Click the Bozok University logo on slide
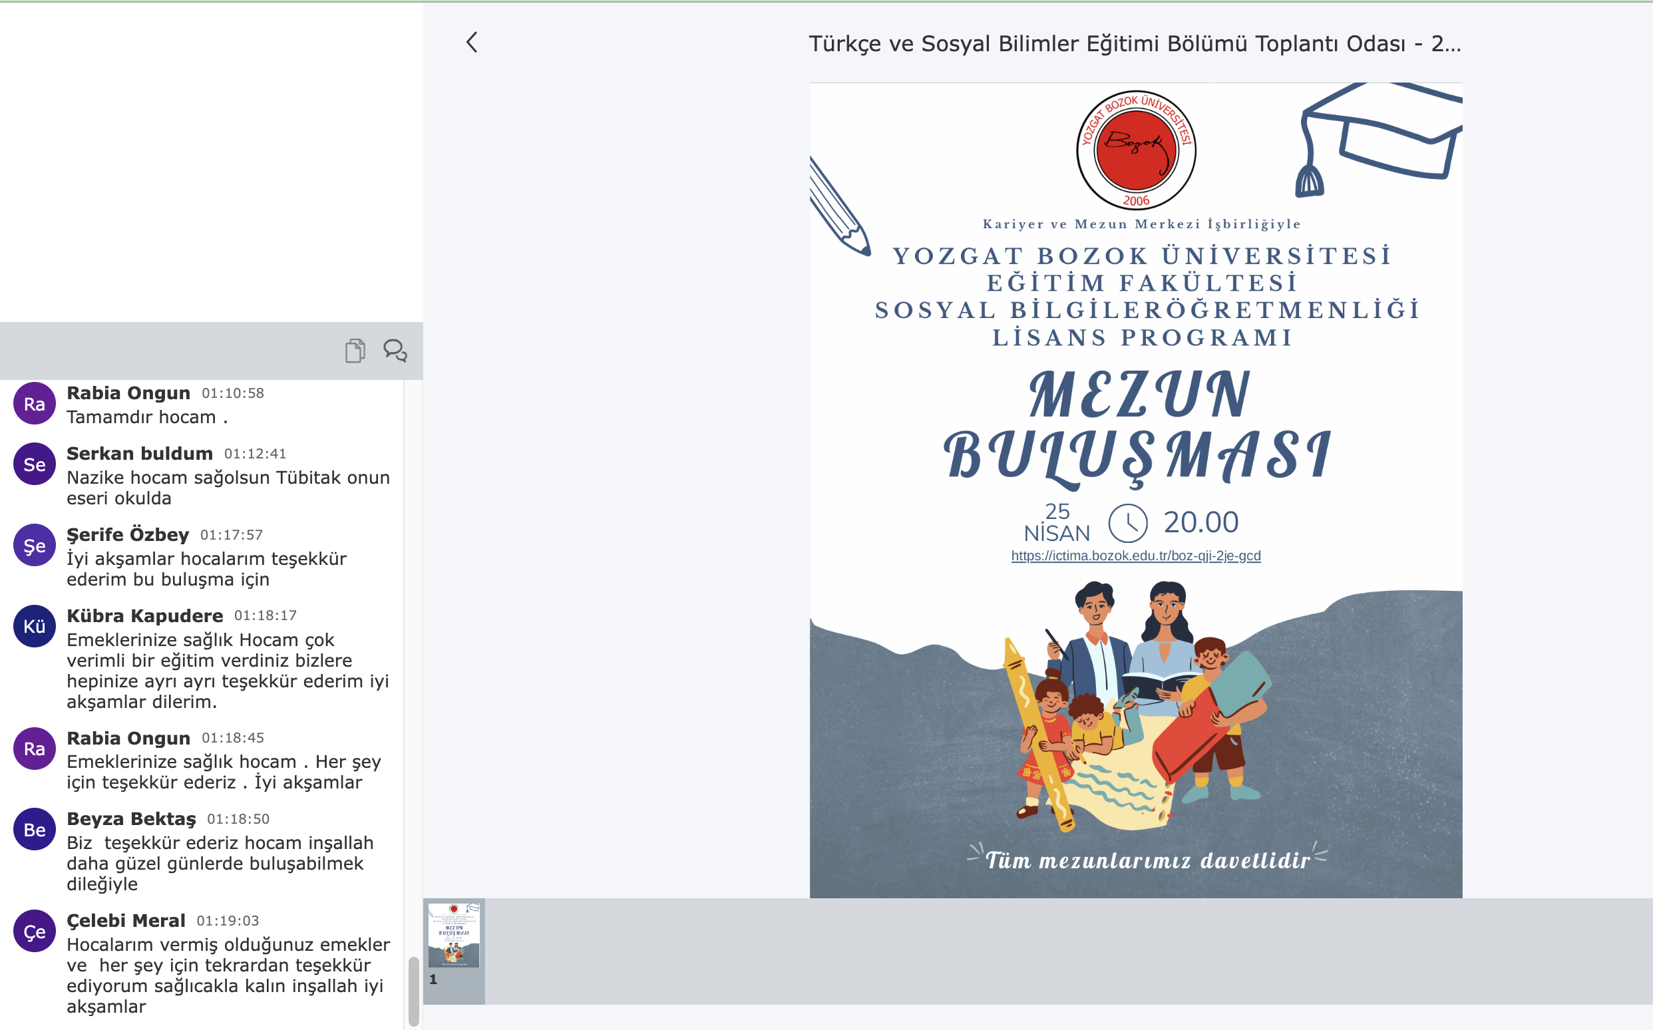This screenshot has width=1653, height=1030. click(x=1135, y=150)
